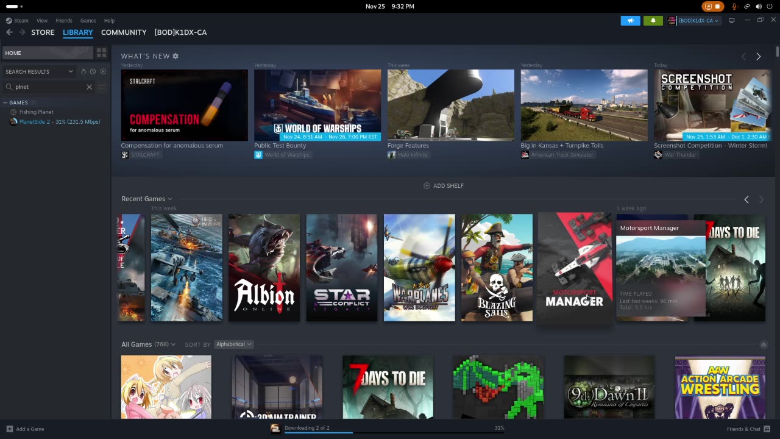The height and width of the screenshot is (439, 780).
Task: Select Fishing Planet in the game list
Action: coord(36,112)
